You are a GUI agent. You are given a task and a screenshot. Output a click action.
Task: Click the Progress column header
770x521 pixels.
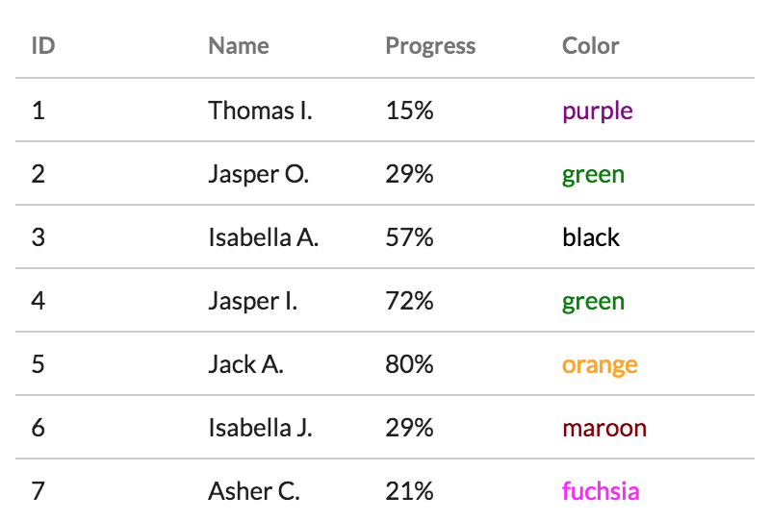point(430,45)
